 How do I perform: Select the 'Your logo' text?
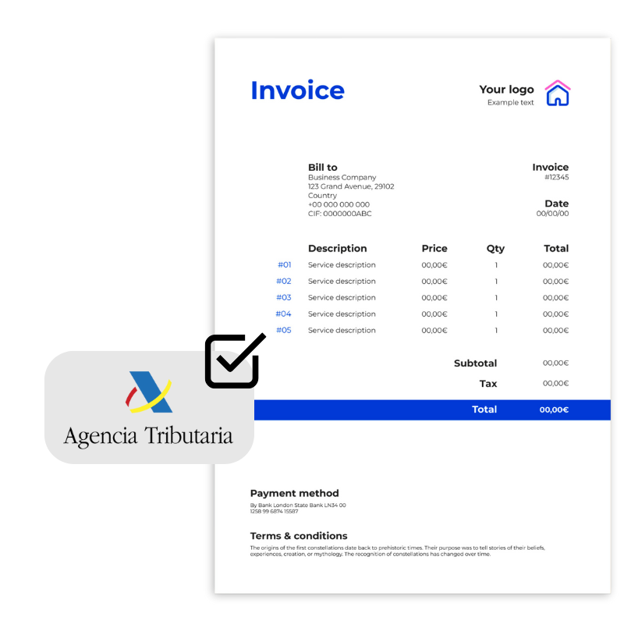[506, 89]
